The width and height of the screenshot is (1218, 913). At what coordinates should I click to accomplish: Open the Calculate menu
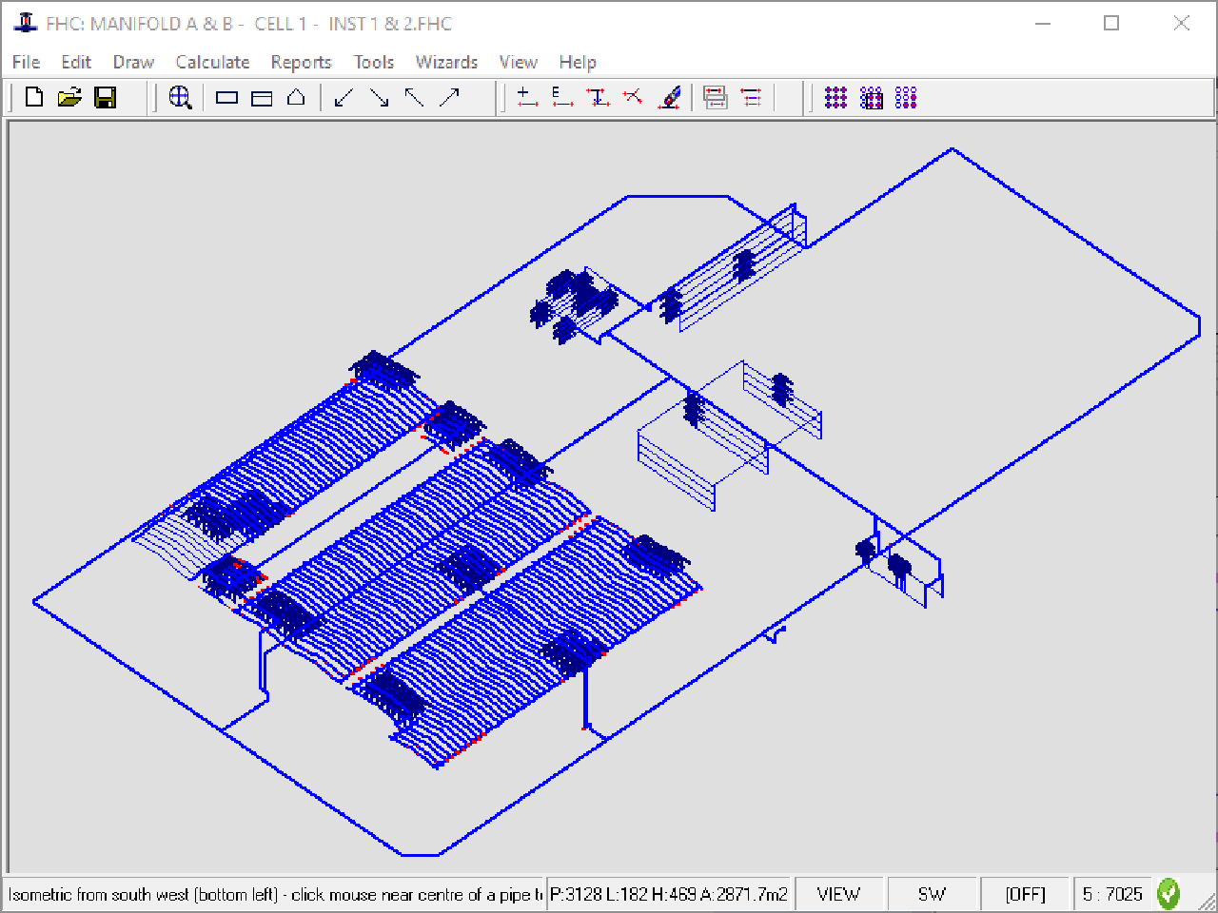[x=212, y=62]
